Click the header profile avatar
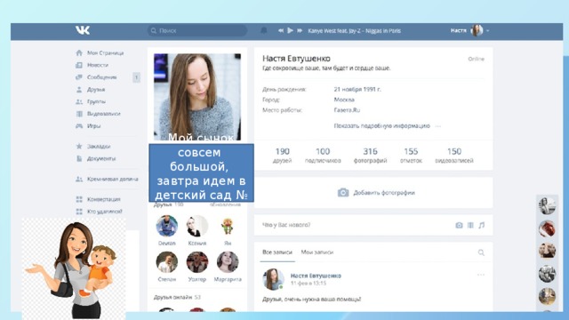 (x=477, y=31)
